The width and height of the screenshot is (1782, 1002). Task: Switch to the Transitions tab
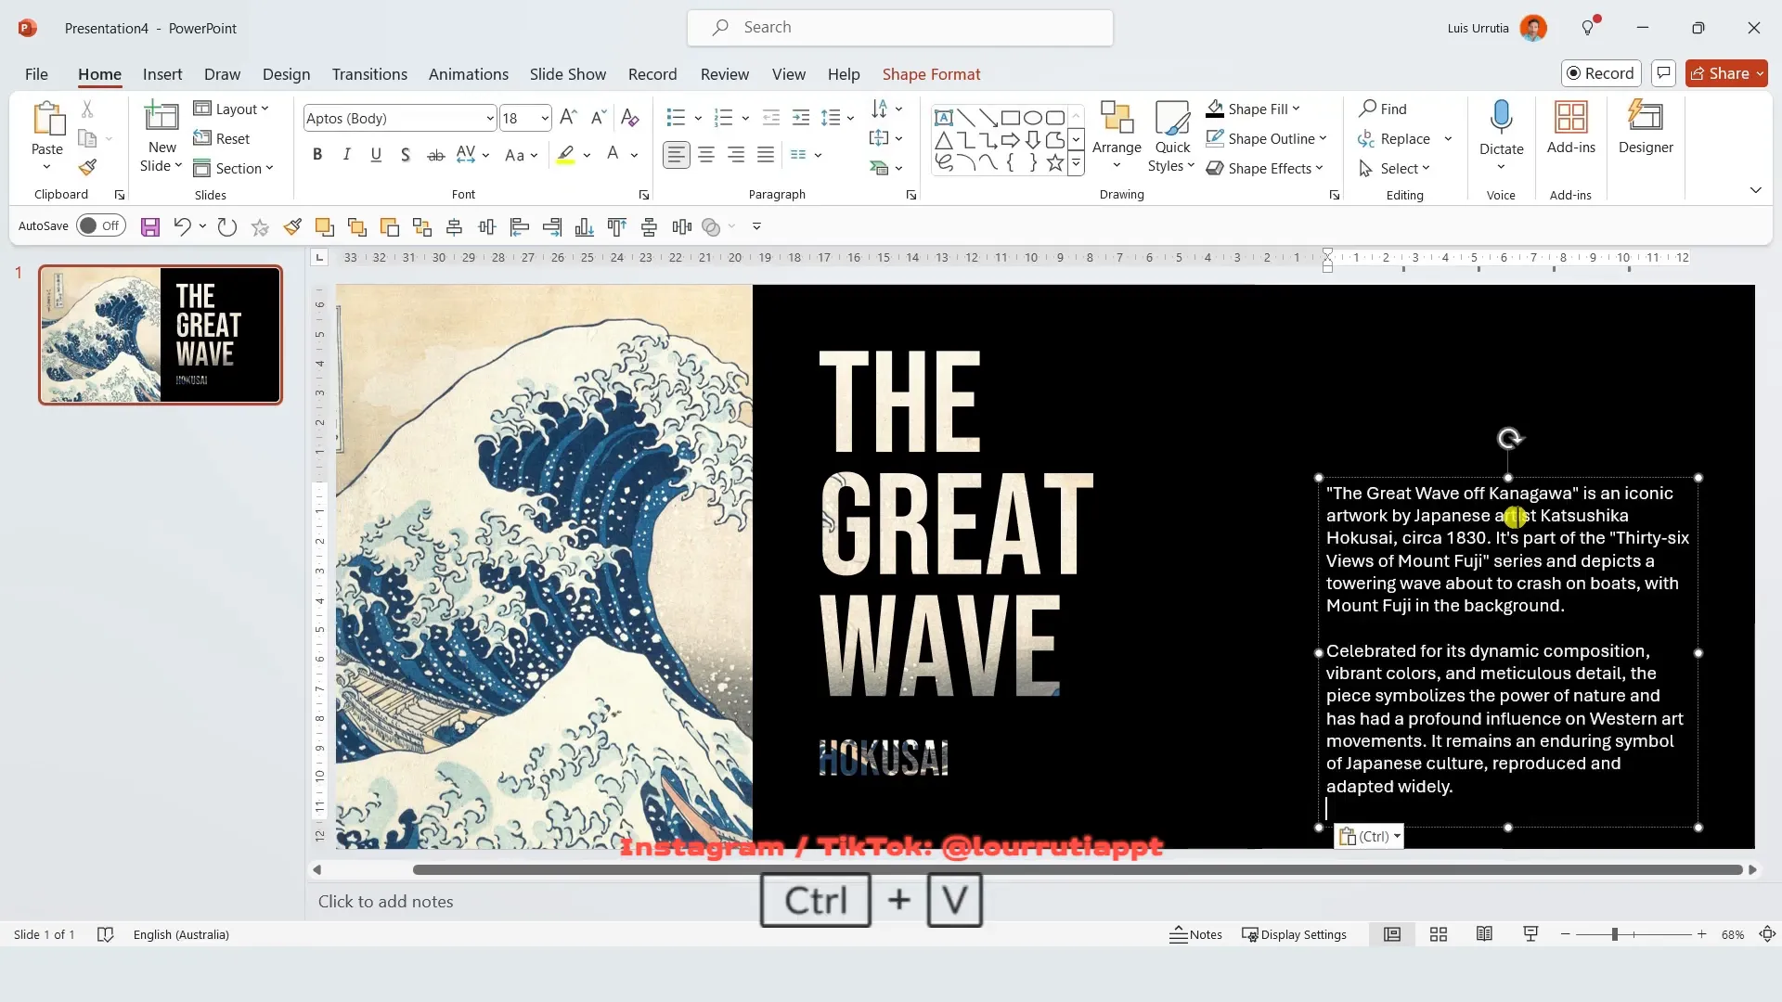coord(369,74)
